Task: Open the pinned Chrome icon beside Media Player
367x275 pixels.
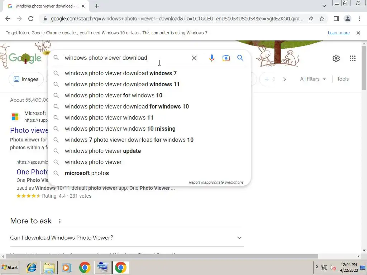Action: click(85, 267)
